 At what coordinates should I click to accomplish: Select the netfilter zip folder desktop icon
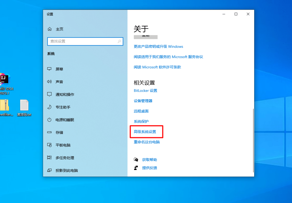point(6,108)
